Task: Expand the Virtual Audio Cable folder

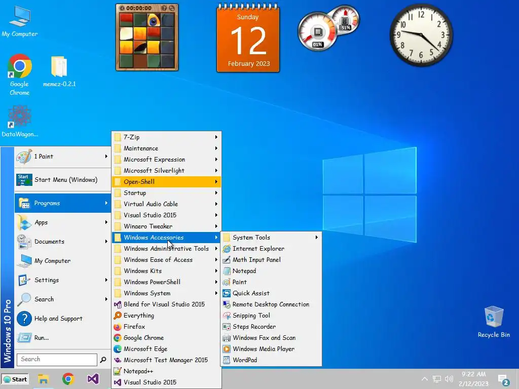Action: tap(166, 204)
